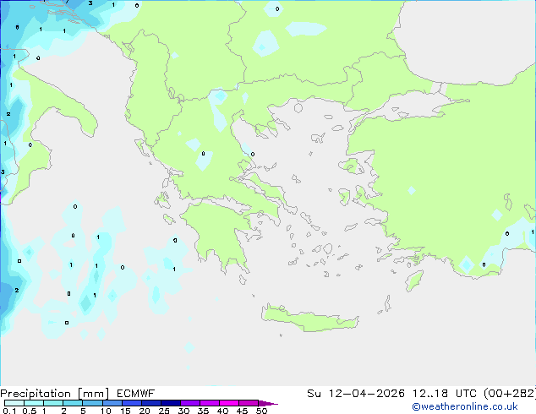Click the legend scale label "35"
The image size is (536, 414).
click(203, 411)
